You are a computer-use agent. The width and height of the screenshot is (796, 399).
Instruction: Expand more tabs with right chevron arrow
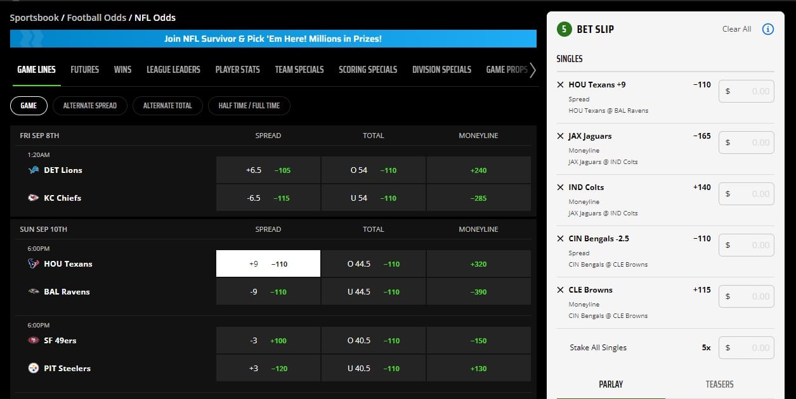[533, 70]
